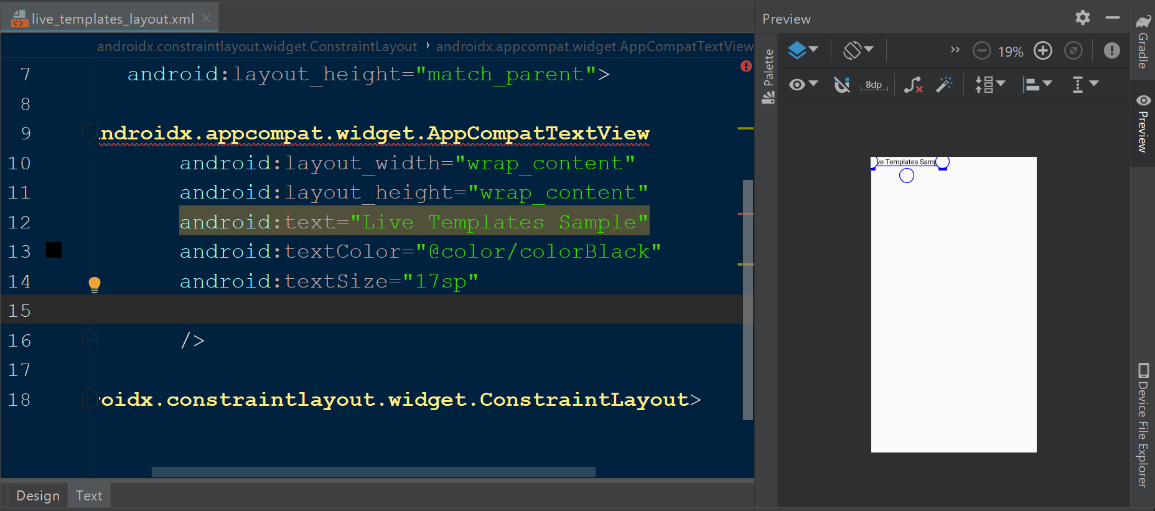Viewport: 1155px width, 511px height.
Task: Click the 19% zoom level text
Action: pyautogui.click(x=1011, y=52)
